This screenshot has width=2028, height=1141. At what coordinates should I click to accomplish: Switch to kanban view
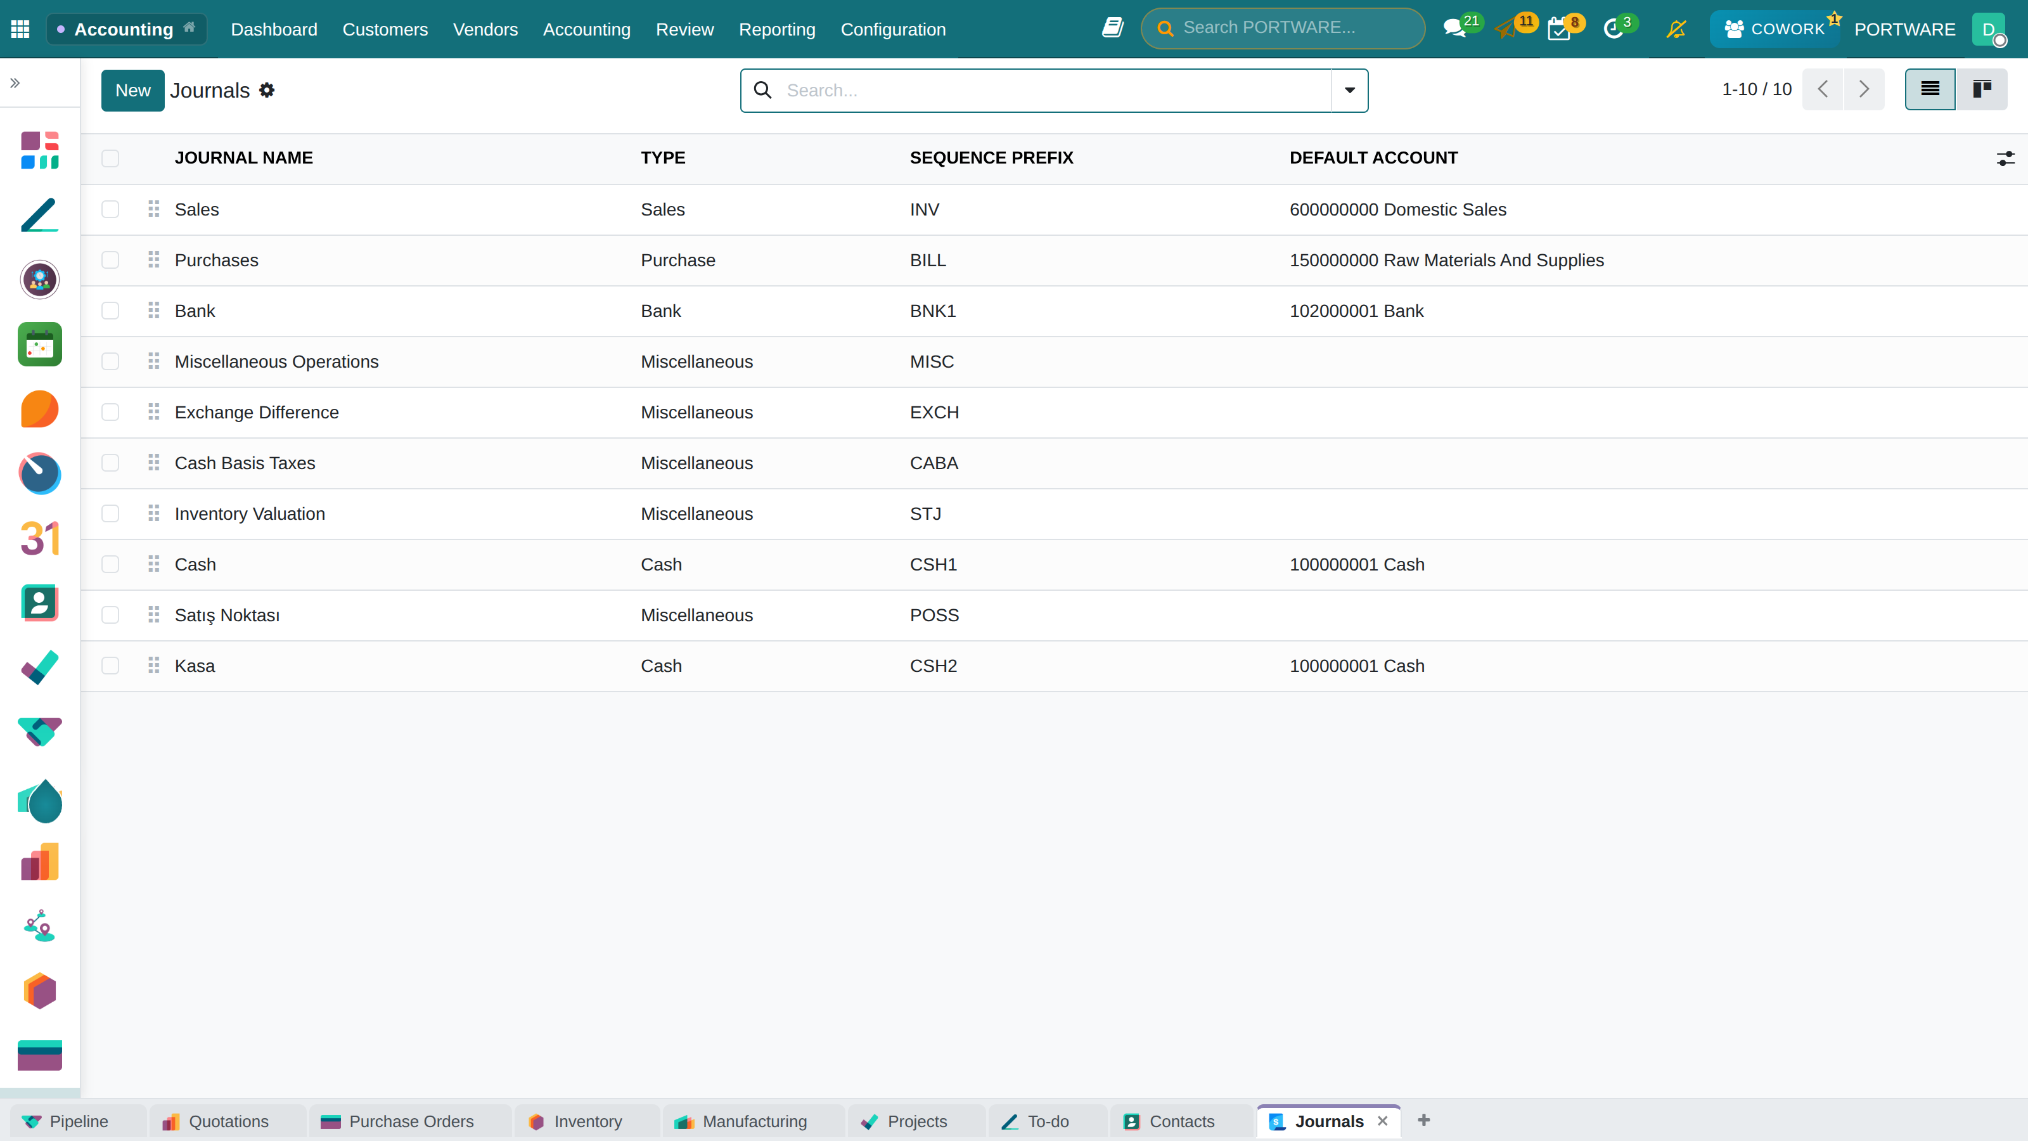coord(1982,89)
